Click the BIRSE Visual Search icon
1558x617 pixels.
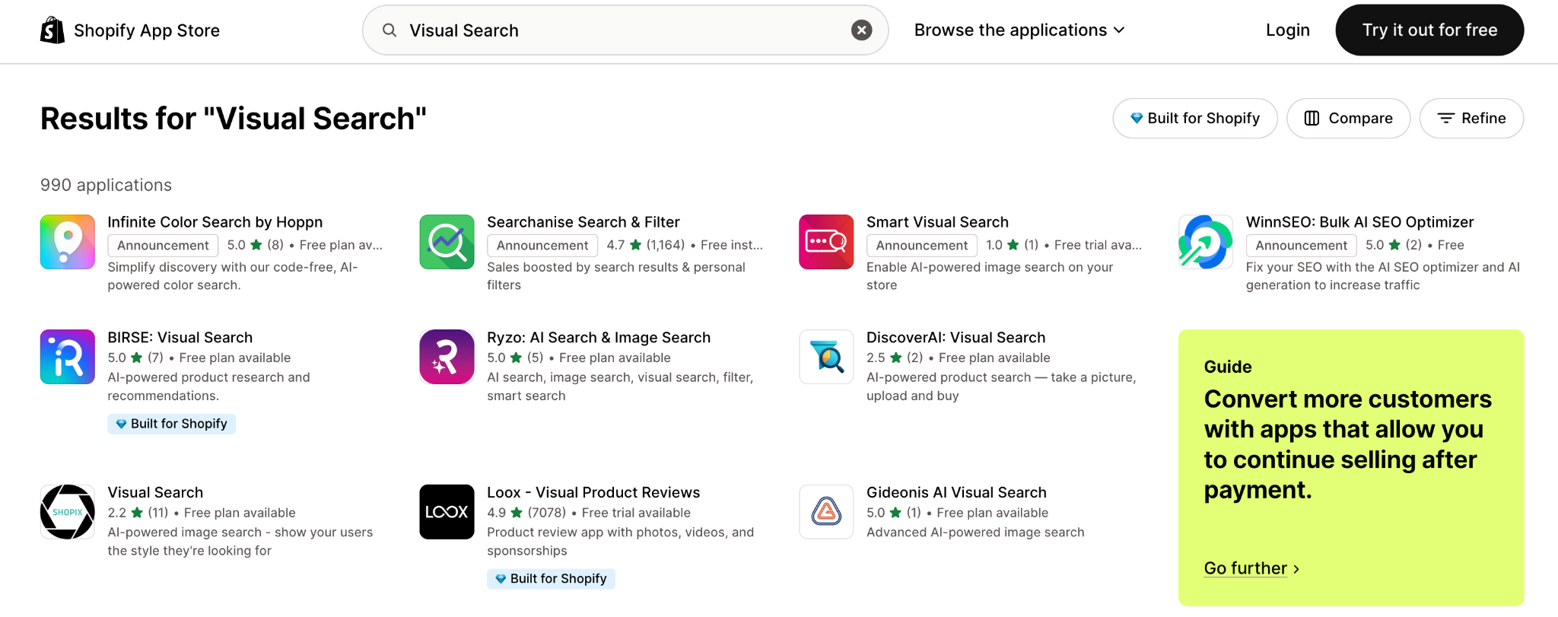[68, 357]
